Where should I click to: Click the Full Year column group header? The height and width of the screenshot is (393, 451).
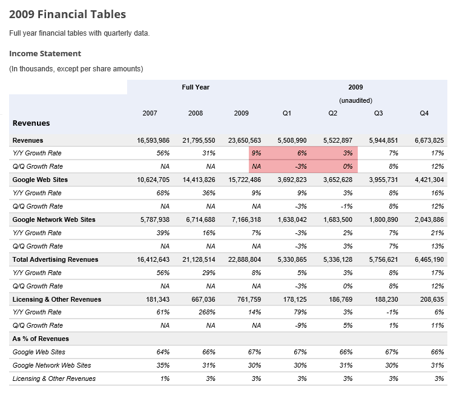(x=196, y=87)
